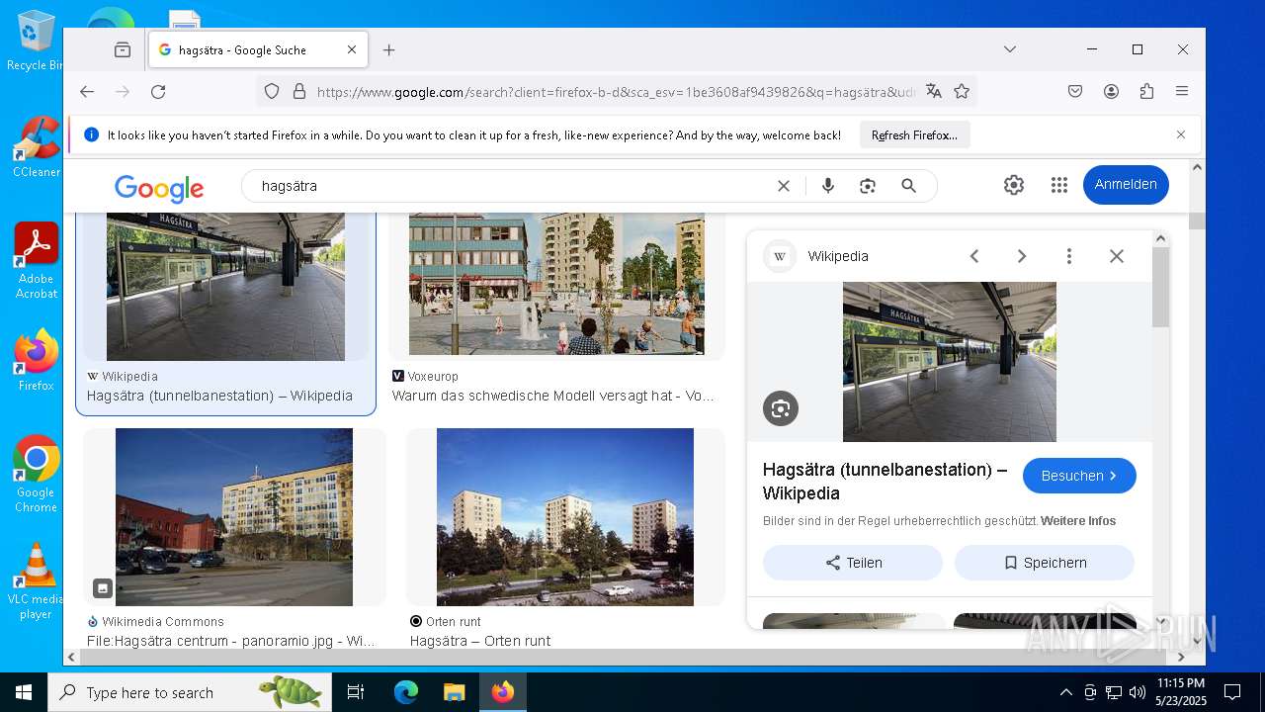Open Warum das schwedische Modell link
The height and width of the screenshot is (712, 1265).
click(552, 396)
